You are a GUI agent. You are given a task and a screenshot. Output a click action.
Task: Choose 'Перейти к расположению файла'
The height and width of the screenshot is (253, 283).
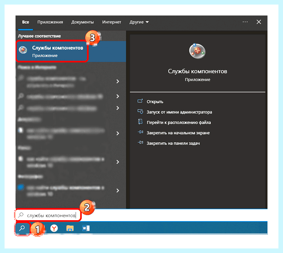[178, 123]
